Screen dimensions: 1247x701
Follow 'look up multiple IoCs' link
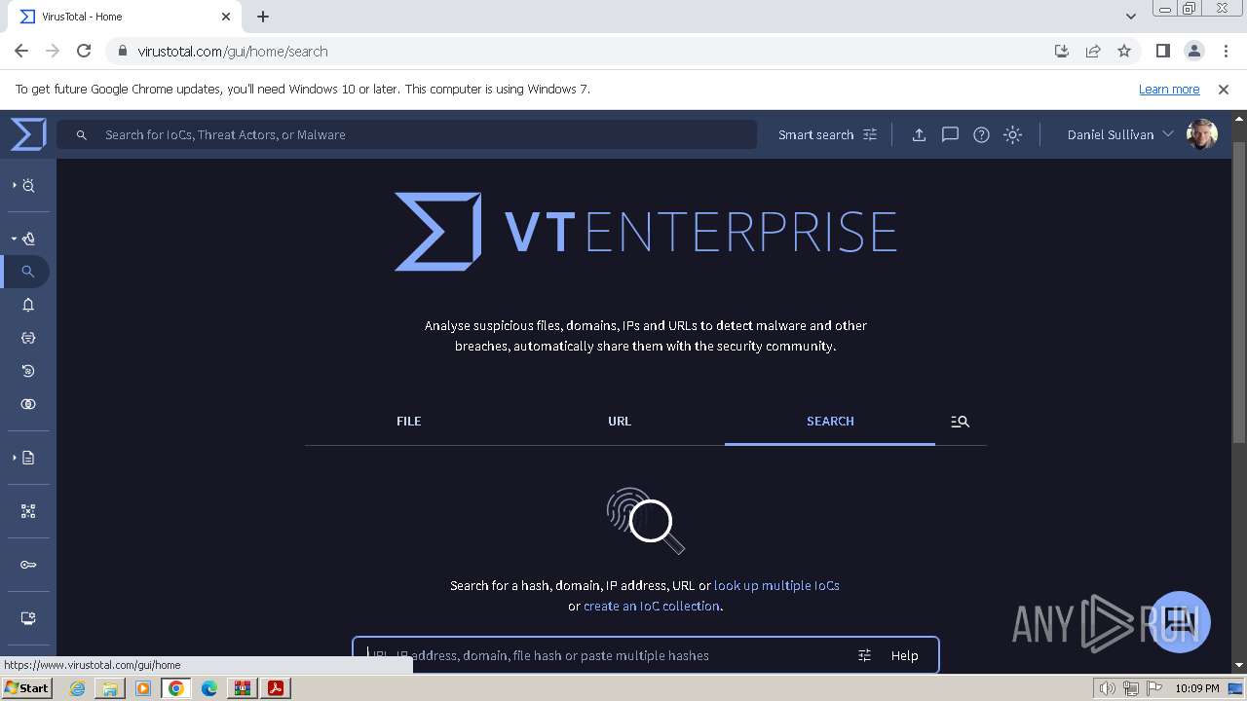pyautogui.click(x=776, y=585)
